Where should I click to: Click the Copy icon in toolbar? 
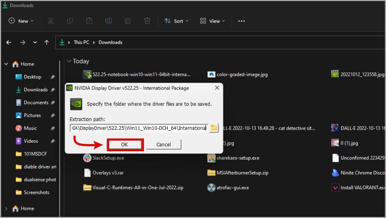[x=70, y=21]
